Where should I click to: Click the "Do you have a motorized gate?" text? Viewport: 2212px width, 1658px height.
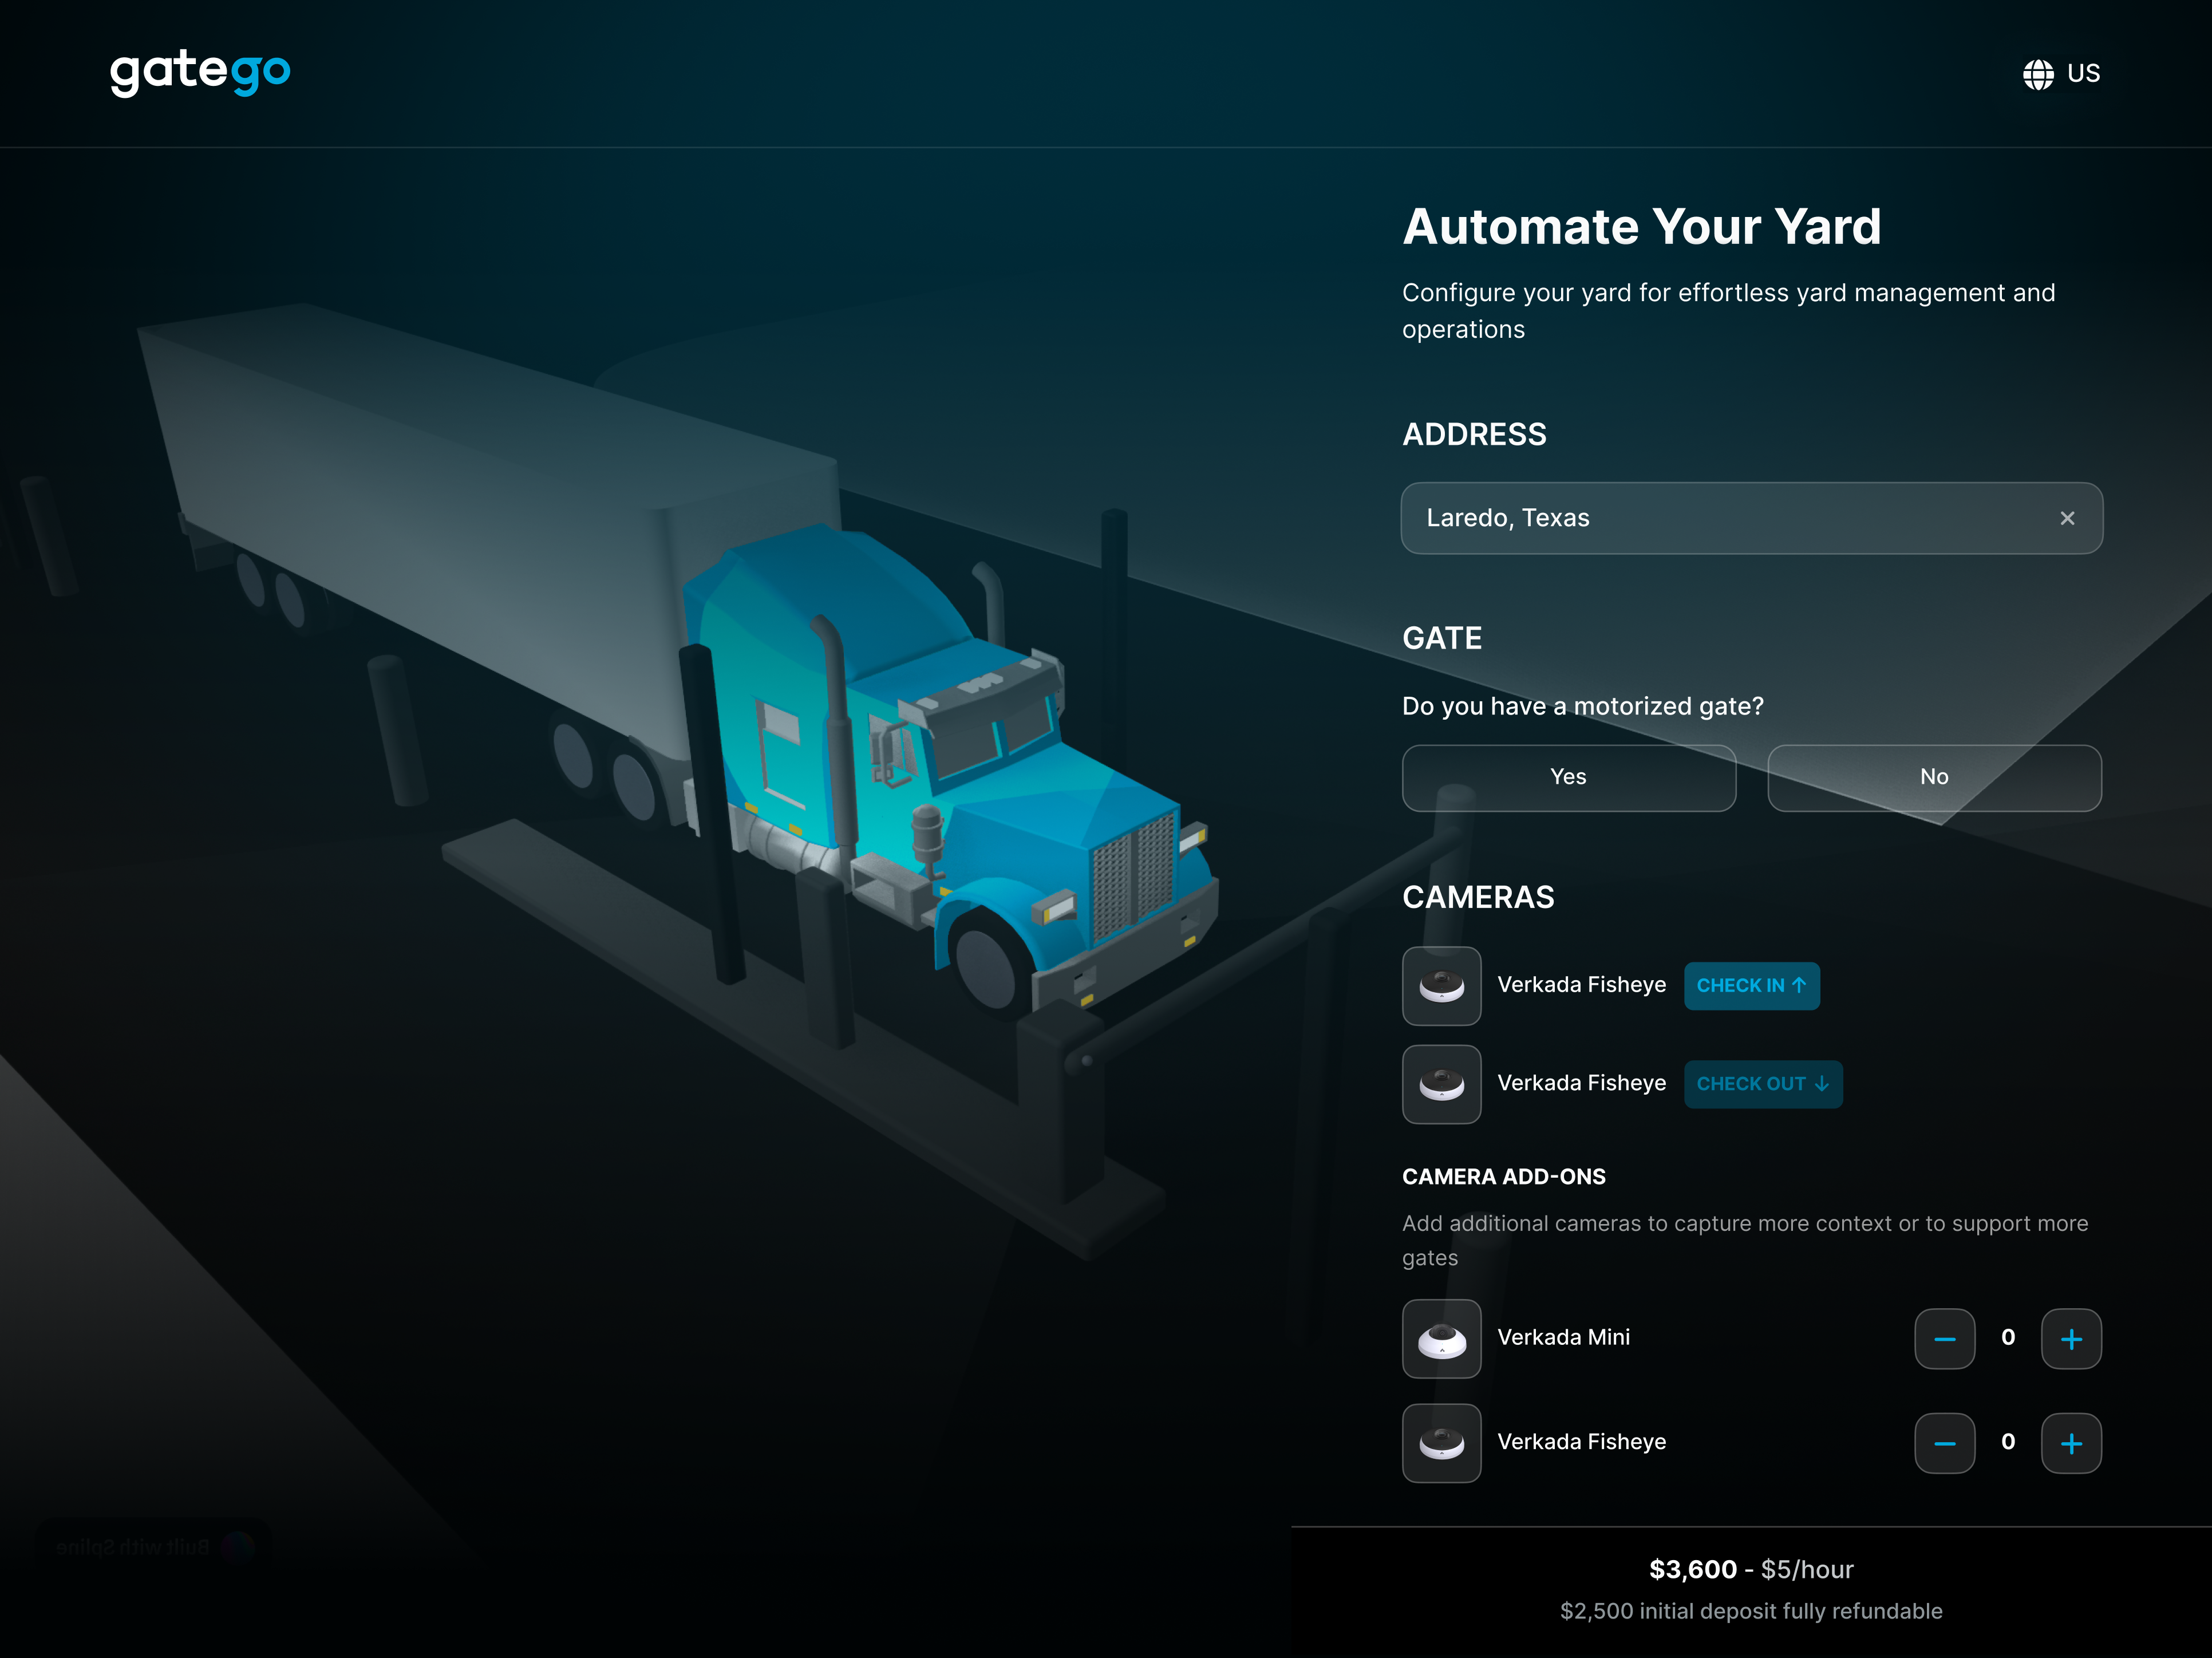(1583, 706)
